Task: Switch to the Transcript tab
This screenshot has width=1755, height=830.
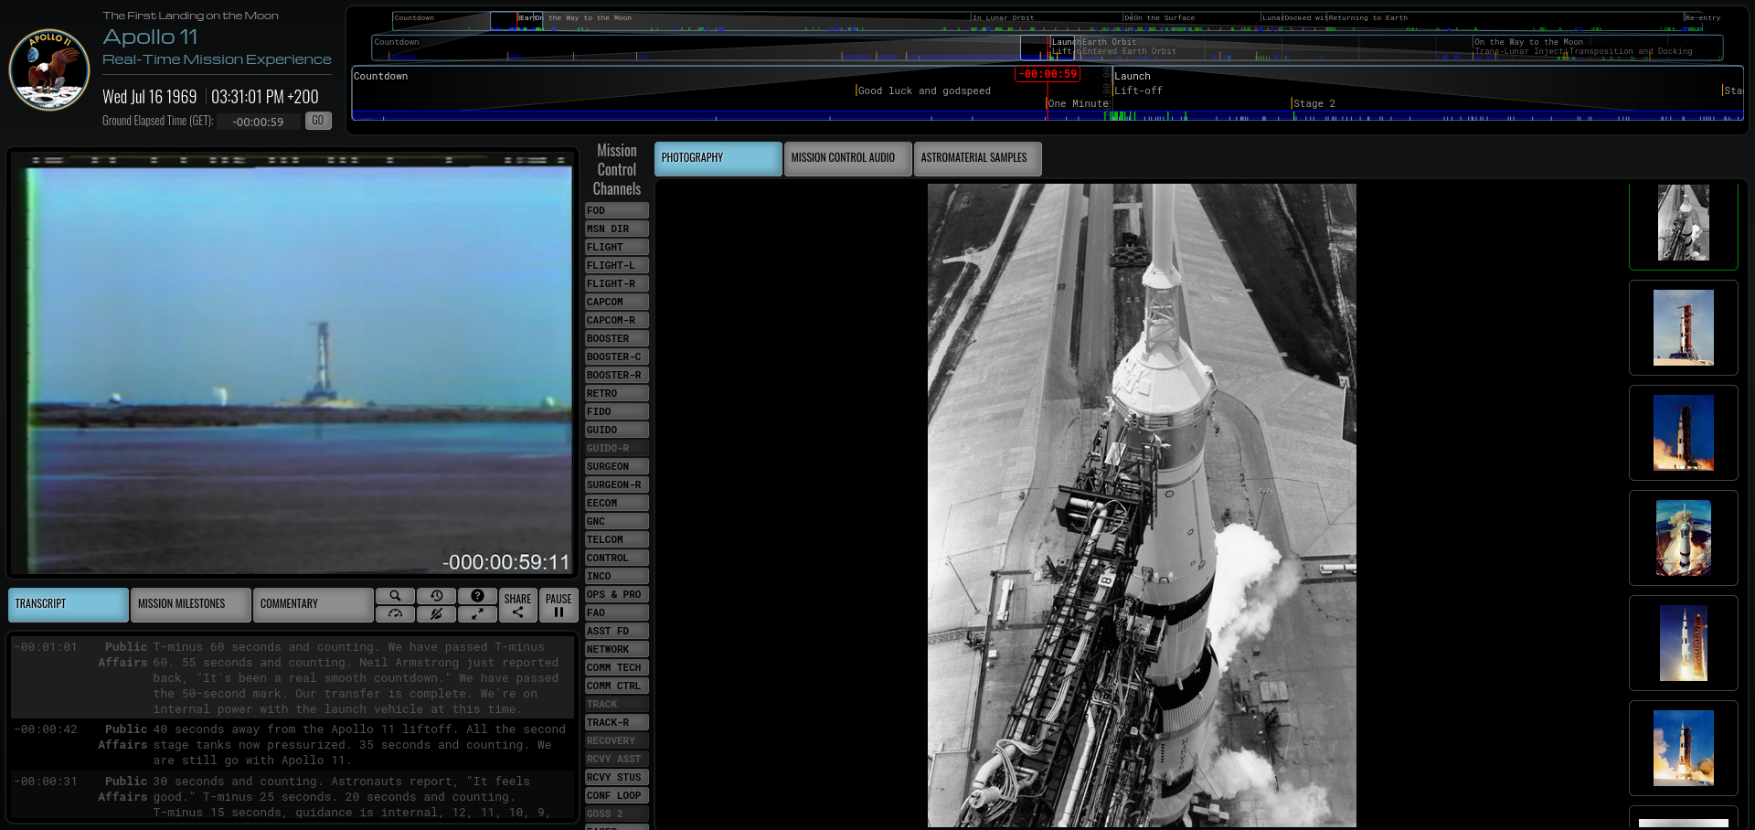Action: 69,604
